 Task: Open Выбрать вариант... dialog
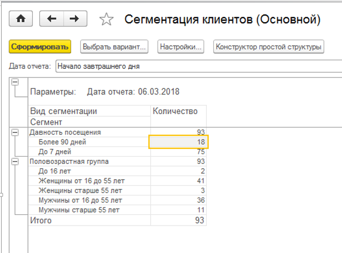pos(114,47)
